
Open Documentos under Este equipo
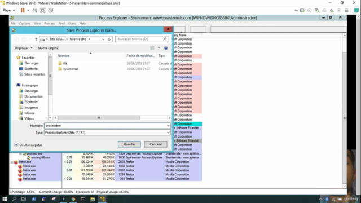click(x=33, y=96)
